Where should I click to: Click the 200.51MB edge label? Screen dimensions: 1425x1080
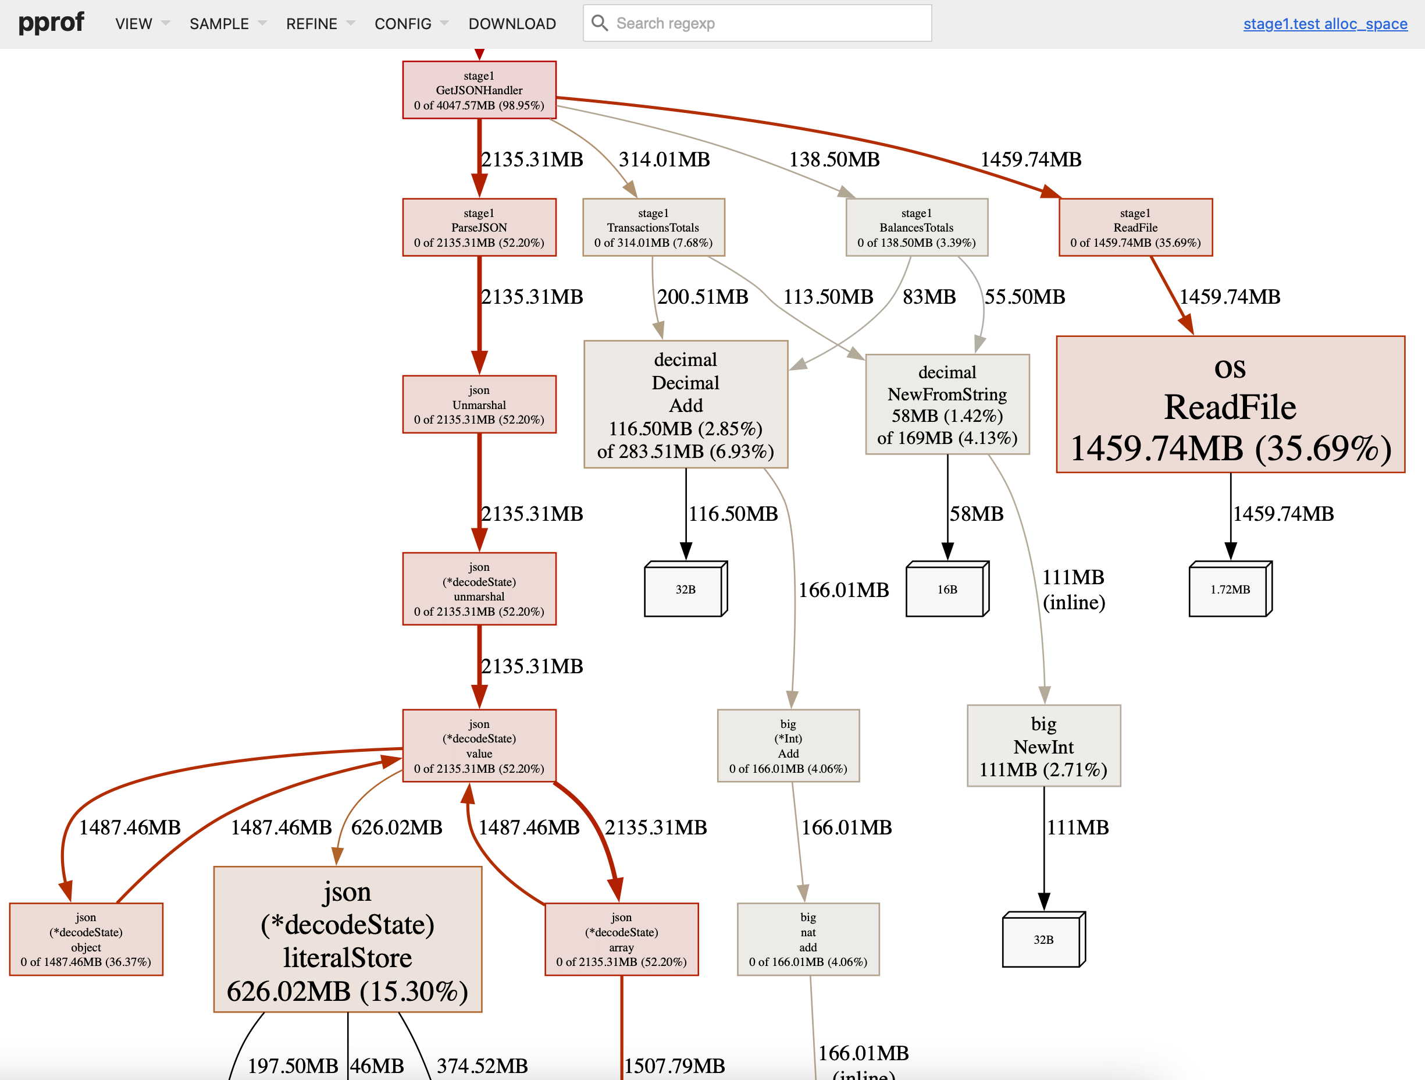tap(703, 296)
